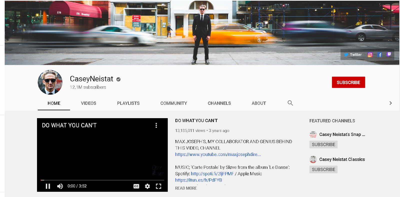This screenshot has height=197, width=400.
Task: Subscribe to Casey Neistat's Snap channel
Action: (323, 144)
